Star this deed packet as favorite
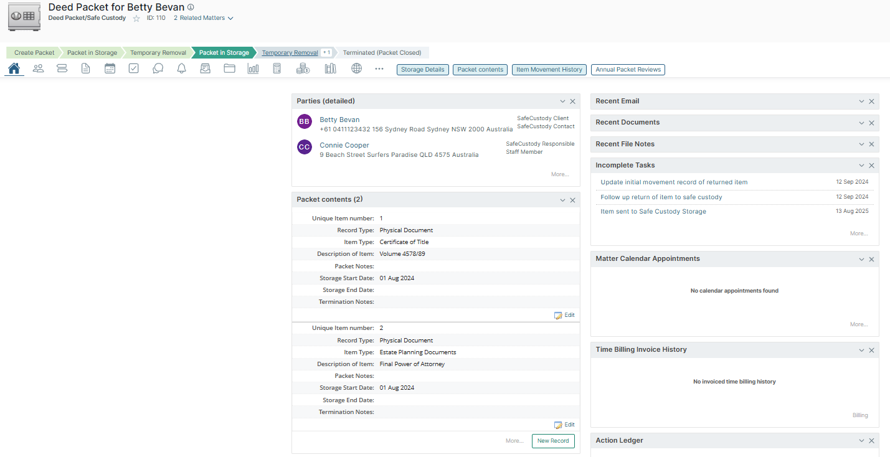This screenshot has height=457, width=890. click(x=136, y=19)
